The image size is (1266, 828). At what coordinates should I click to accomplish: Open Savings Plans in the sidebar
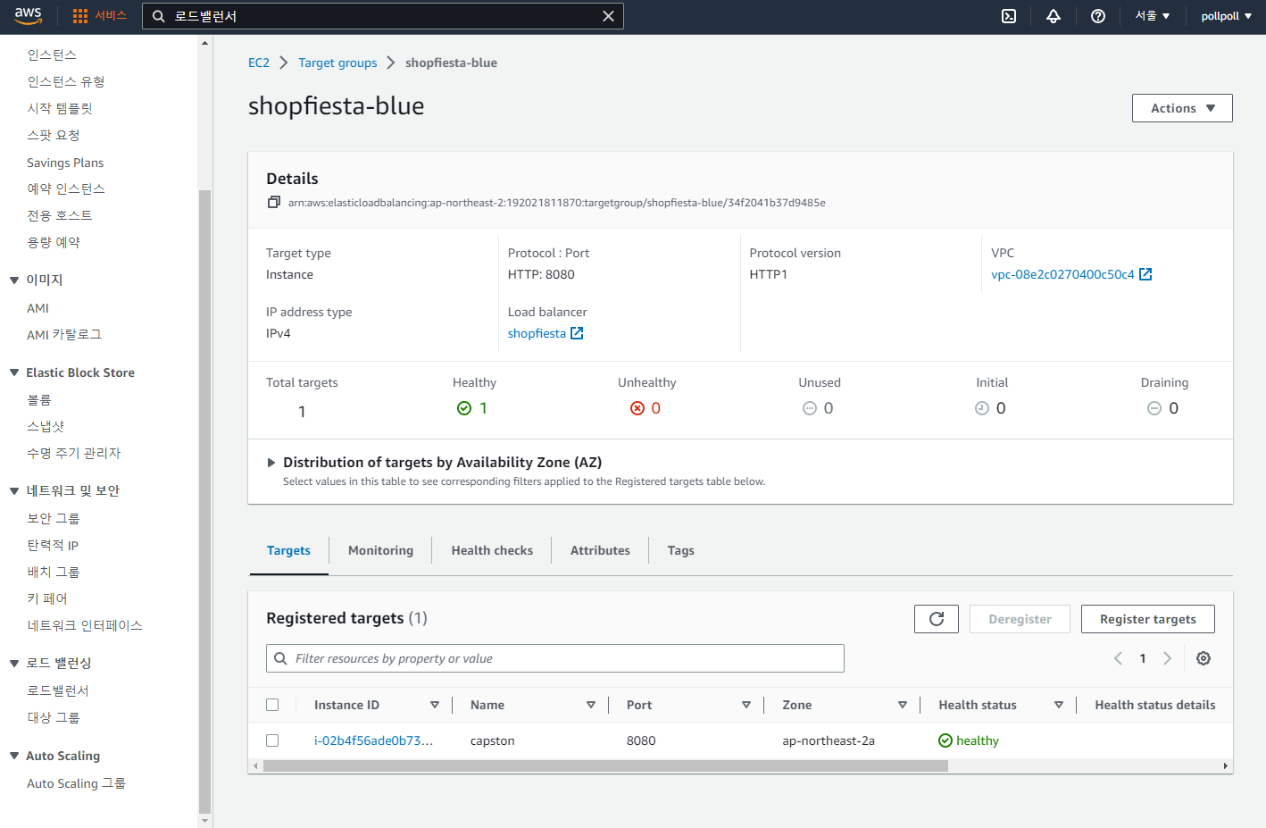click(x=65, y=163)
